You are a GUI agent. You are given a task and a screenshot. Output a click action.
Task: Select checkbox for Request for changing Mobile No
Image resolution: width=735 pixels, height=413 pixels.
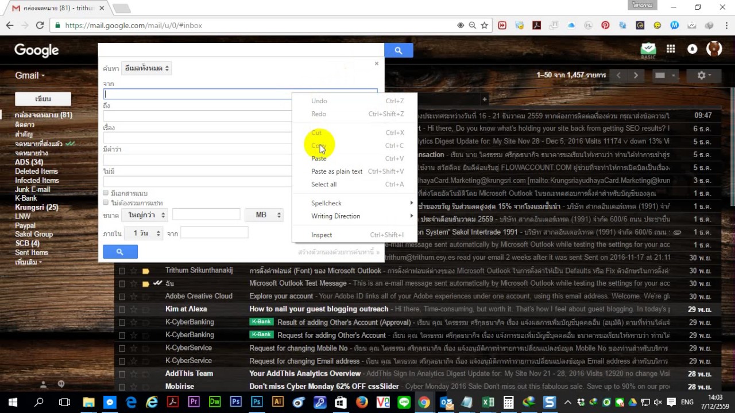click(122, 348)
